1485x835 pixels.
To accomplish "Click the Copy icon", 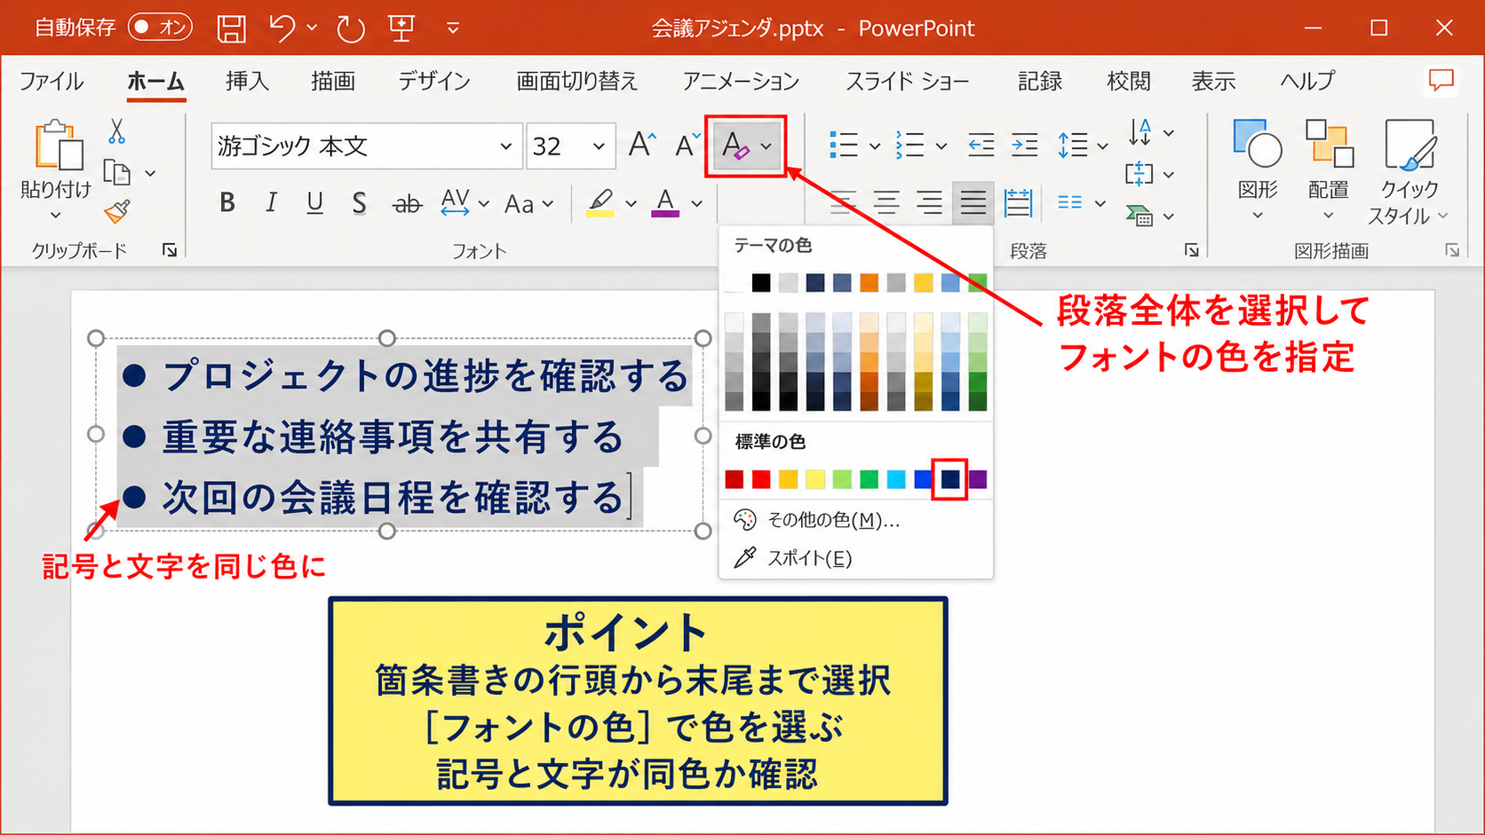I will (117, 172).
